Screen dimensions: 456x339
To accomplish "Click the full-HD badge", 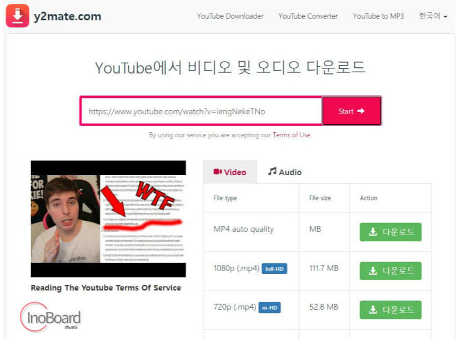I will pos(274,268).
